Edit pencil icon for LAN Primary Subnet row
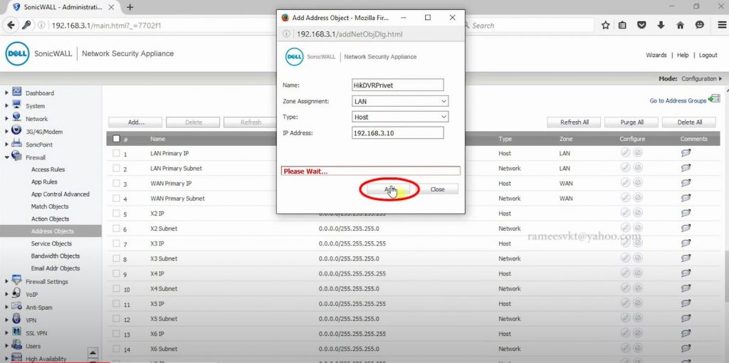The height and width of the screenshot is (363, 729). [x=626, y=168]
